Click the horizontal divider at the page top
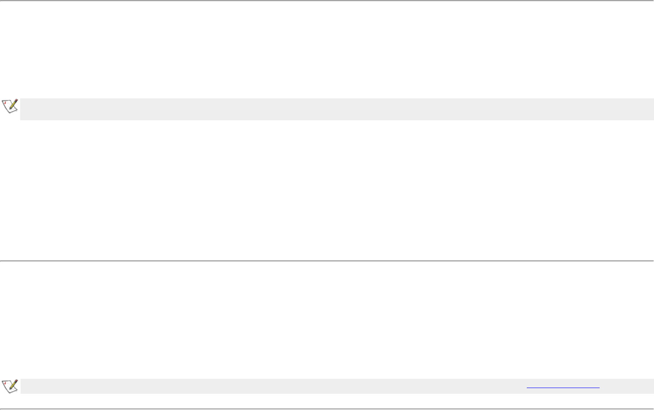Screen dimensions: 654x410 point(327,1)
